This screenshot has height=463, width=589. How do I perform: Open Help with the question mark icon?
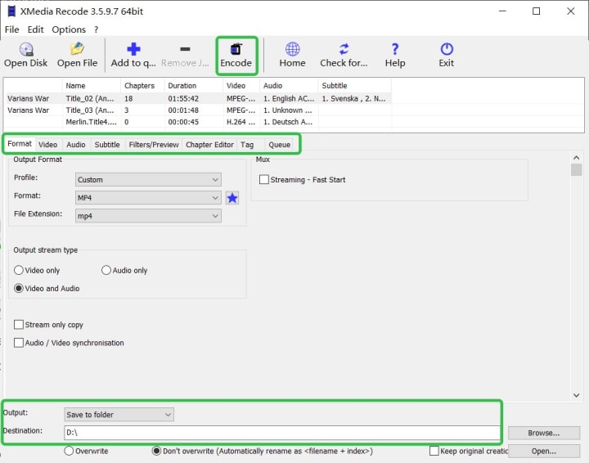395,49
